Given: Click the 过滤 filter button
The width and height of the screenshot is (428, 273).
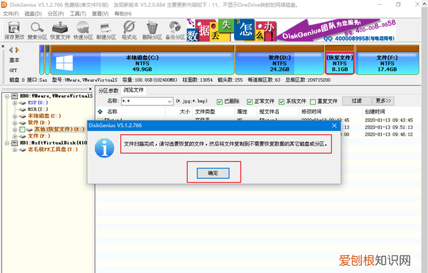Looking at the screenshot, I should pos(356,101).
